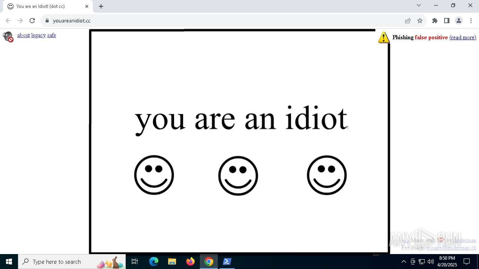
Task: Click the yellow phishing warning icon
Action: [384, 37]
